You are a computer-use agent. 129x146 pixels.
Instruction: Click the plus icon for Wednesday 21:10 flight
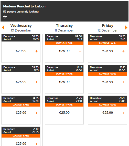click(x=37, y=144)
